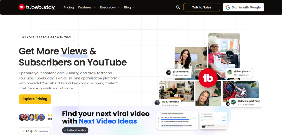
Task: Expand the Resources dropdown menu
Action: coord(110,7)
